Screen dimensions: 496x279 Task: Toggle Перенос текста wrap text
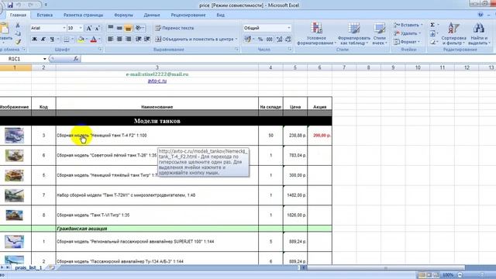click(174, 28)
